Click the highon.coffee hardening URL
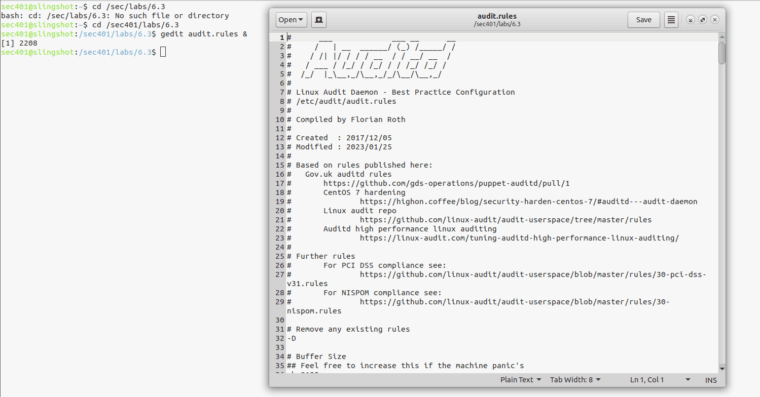 click(x=527, y=201)
